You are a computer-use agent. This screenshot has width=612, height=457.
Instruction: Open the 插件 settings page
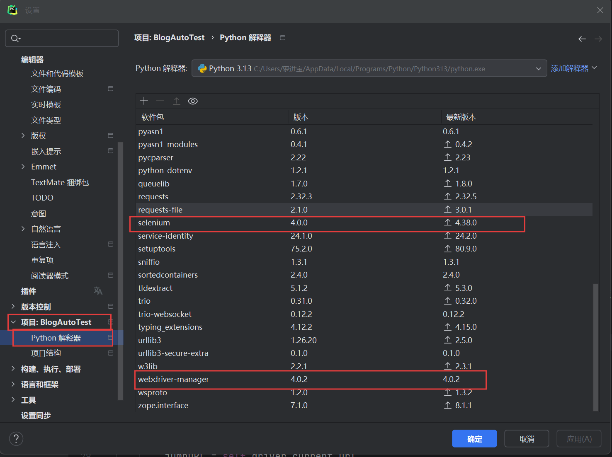(29, 291)
